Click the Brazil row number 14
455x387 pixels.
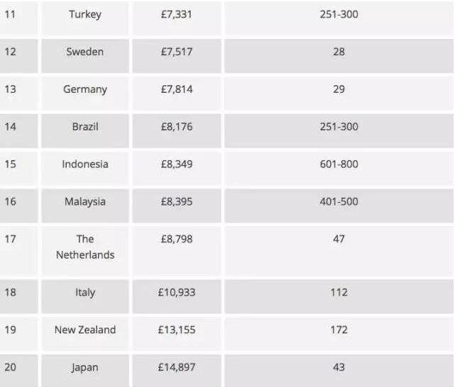pos(10,127)
